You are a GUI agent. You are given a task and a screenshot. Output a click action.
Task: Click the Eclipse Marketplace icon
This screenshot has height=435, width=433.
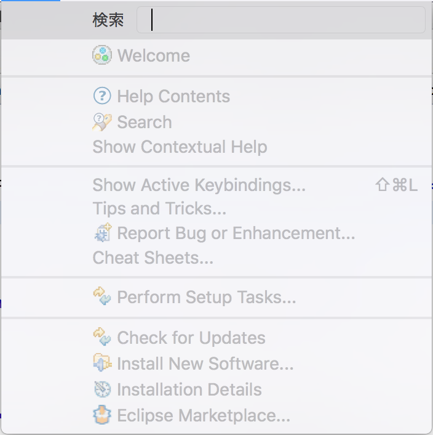pyautogui.click(x=101, y=415)
